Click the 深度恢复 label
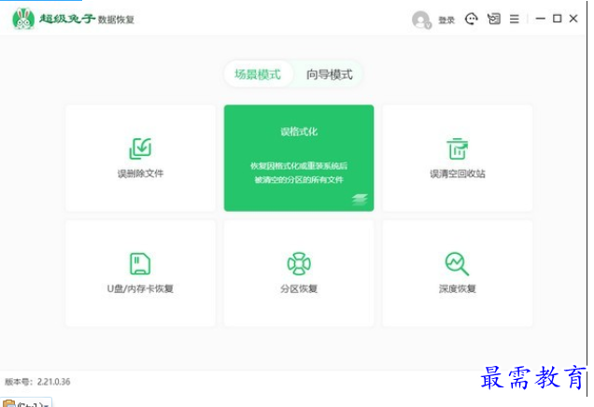Image resolution: width=594 pixels, height=407 pixels. (458, 288)
